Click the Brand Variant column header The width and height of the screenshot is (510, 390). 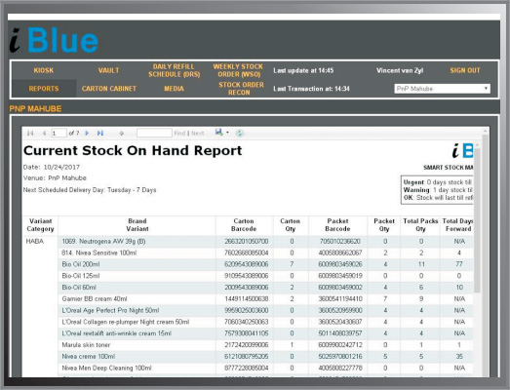pos(137,225)
